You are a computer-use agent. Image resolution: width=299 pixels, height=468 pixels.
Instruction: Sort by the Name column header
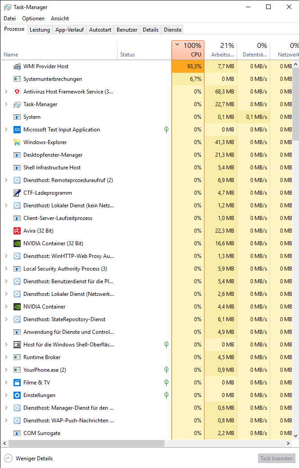pyautogui.click(x=59, y=50)
